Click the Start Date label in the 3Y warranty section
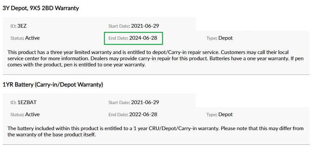Viewport: 313px width, 150px height. [x=119, y=26]
